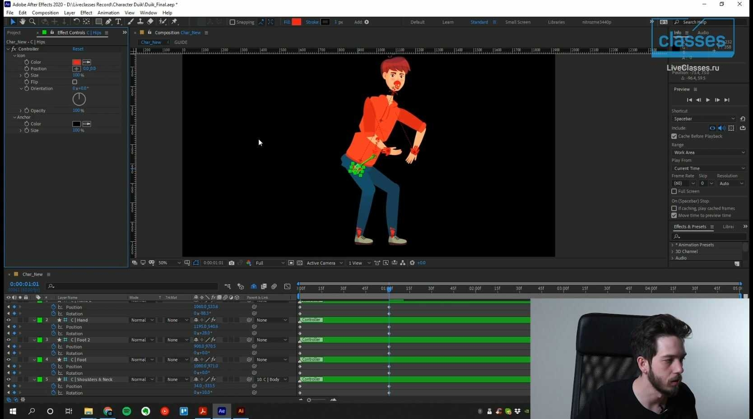Enable Motion Blur for the timeline

274,286
